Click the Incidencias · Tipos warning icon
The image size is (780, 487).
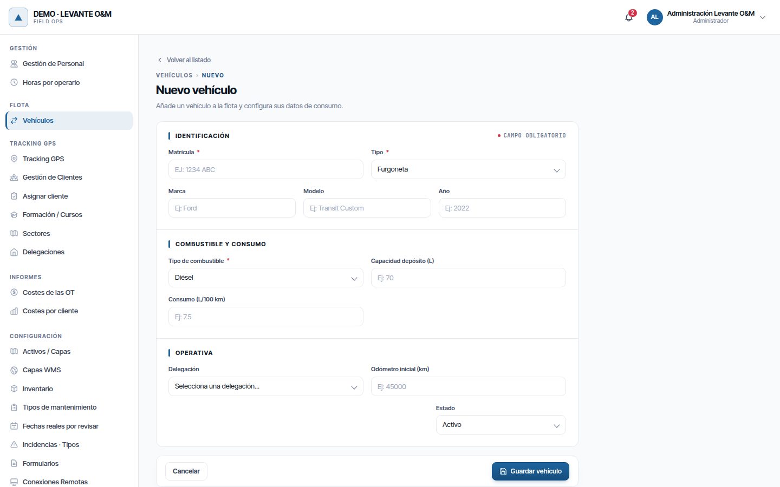[x=14, y=445]
